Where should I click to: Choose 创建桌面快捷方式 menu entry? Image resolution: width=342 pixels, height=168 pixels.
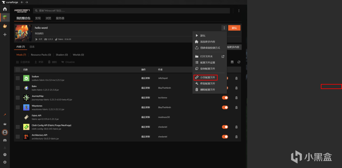[210, 48]
